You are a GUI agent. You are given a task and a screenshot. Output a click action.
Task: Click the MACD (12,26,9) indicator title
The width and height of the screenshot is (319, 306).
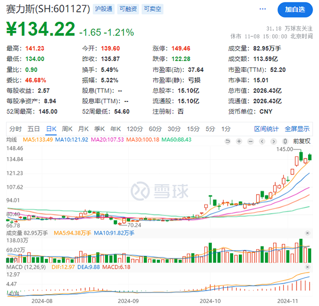click(26, 267)
